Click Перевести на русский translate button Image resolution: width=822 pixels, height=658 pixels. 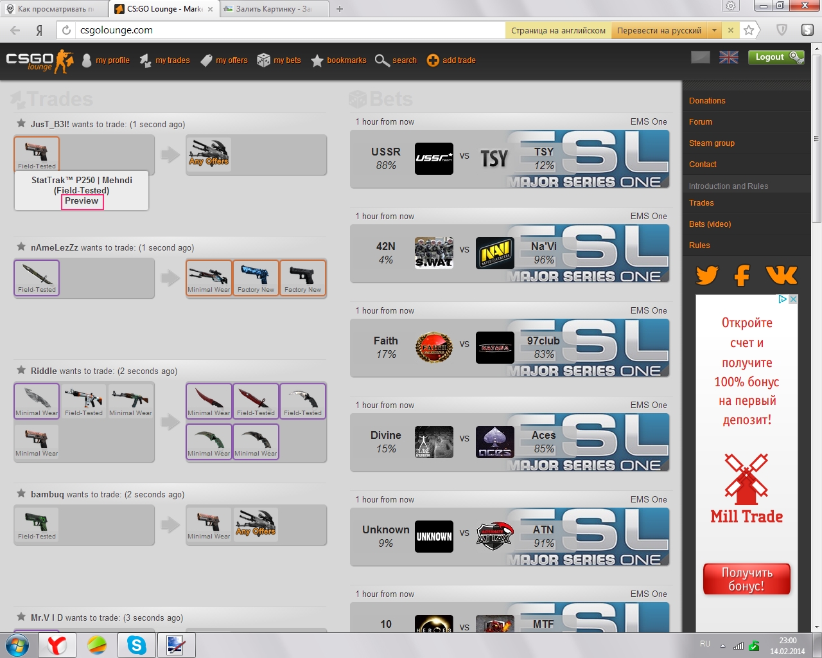659,30
